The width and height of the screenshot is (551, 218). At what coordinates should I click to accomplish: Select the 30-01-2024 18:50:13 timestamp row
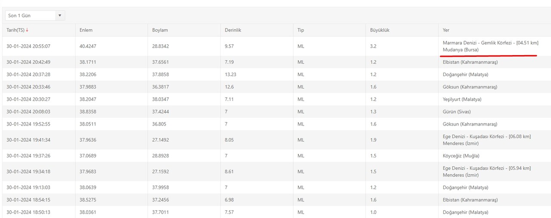point(28,212)
